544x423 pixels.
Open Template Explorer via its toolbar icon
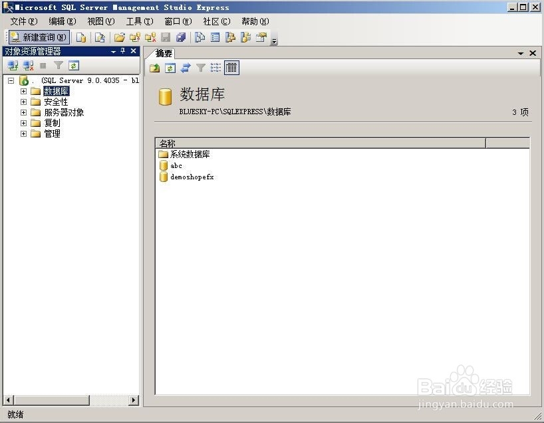coord(245,37)
